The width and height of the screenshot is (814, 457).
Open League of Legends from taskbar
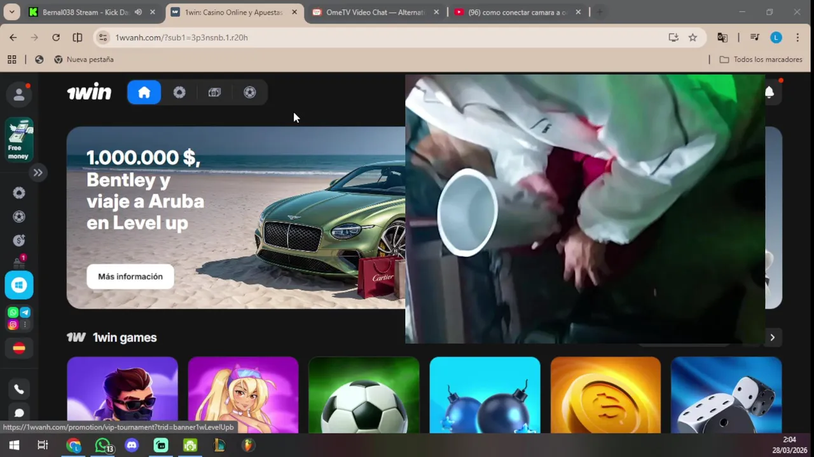coord(219,446)
